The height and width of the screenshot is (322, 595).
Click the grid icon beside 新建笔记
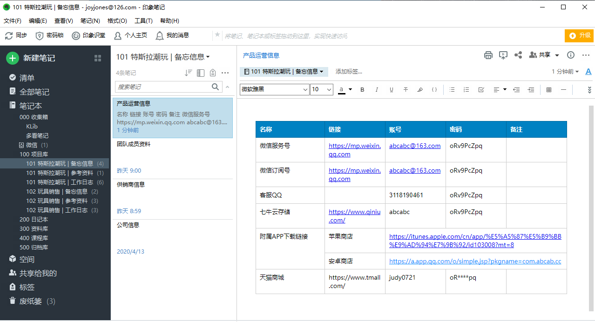click(x=98, y=58)
